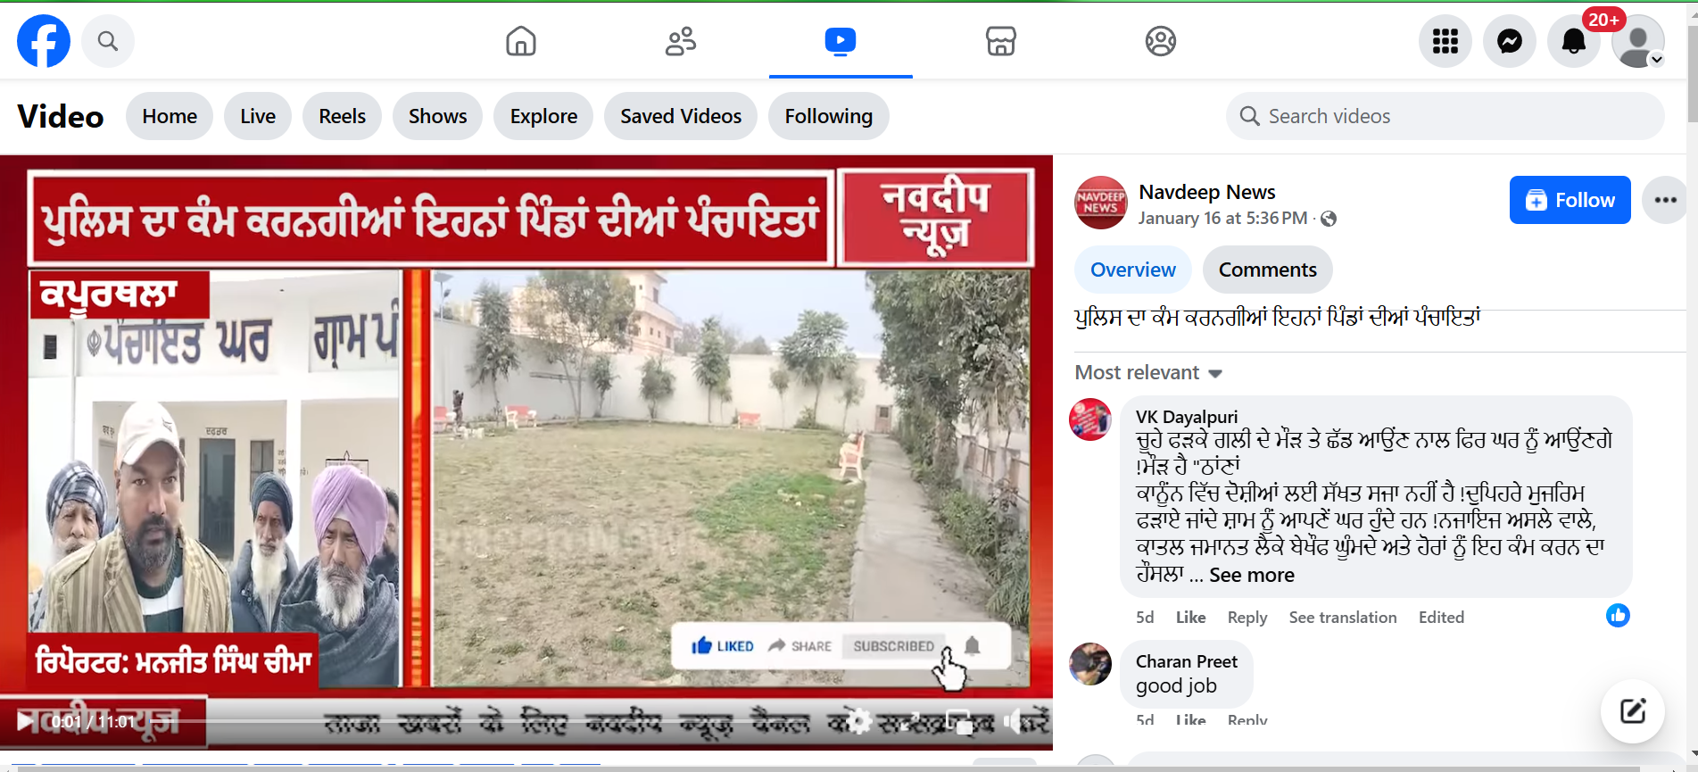Screen dimensions: 1698x772
Task: Click the video progress bar
Action: click(535, 721)
